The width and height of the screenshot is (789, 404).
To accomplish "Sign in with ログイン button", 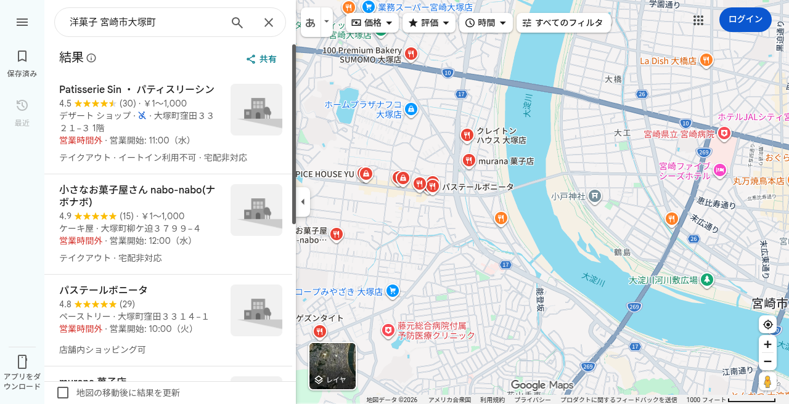I will tap(745, 20).
